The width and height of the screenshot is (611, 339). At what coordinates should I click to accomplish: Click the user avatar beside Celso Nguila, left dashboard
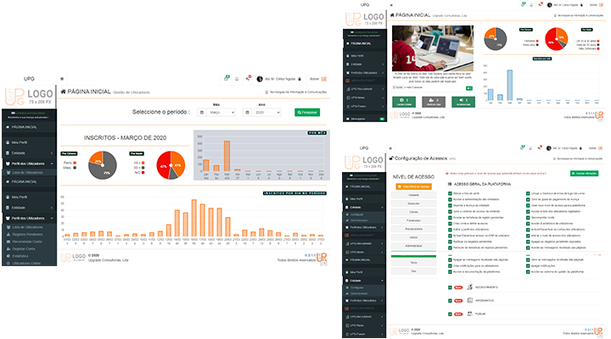(260, 78)
